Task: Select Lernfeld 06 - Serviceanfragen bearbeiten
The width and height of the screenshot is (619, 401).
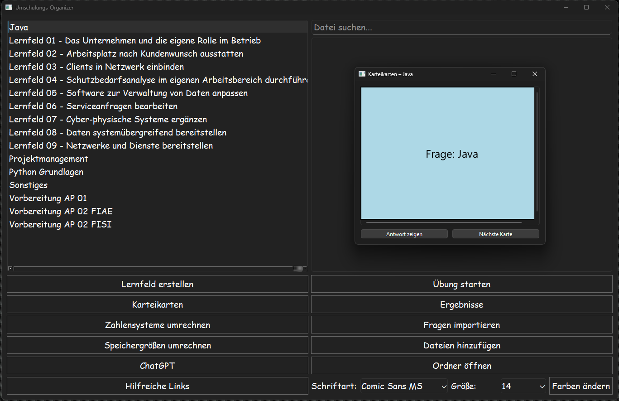Action: 158,106
